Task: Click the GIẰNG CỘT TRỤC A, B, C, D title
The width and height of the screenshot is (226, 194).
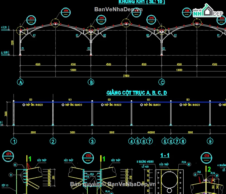Action: coord(136,93)
